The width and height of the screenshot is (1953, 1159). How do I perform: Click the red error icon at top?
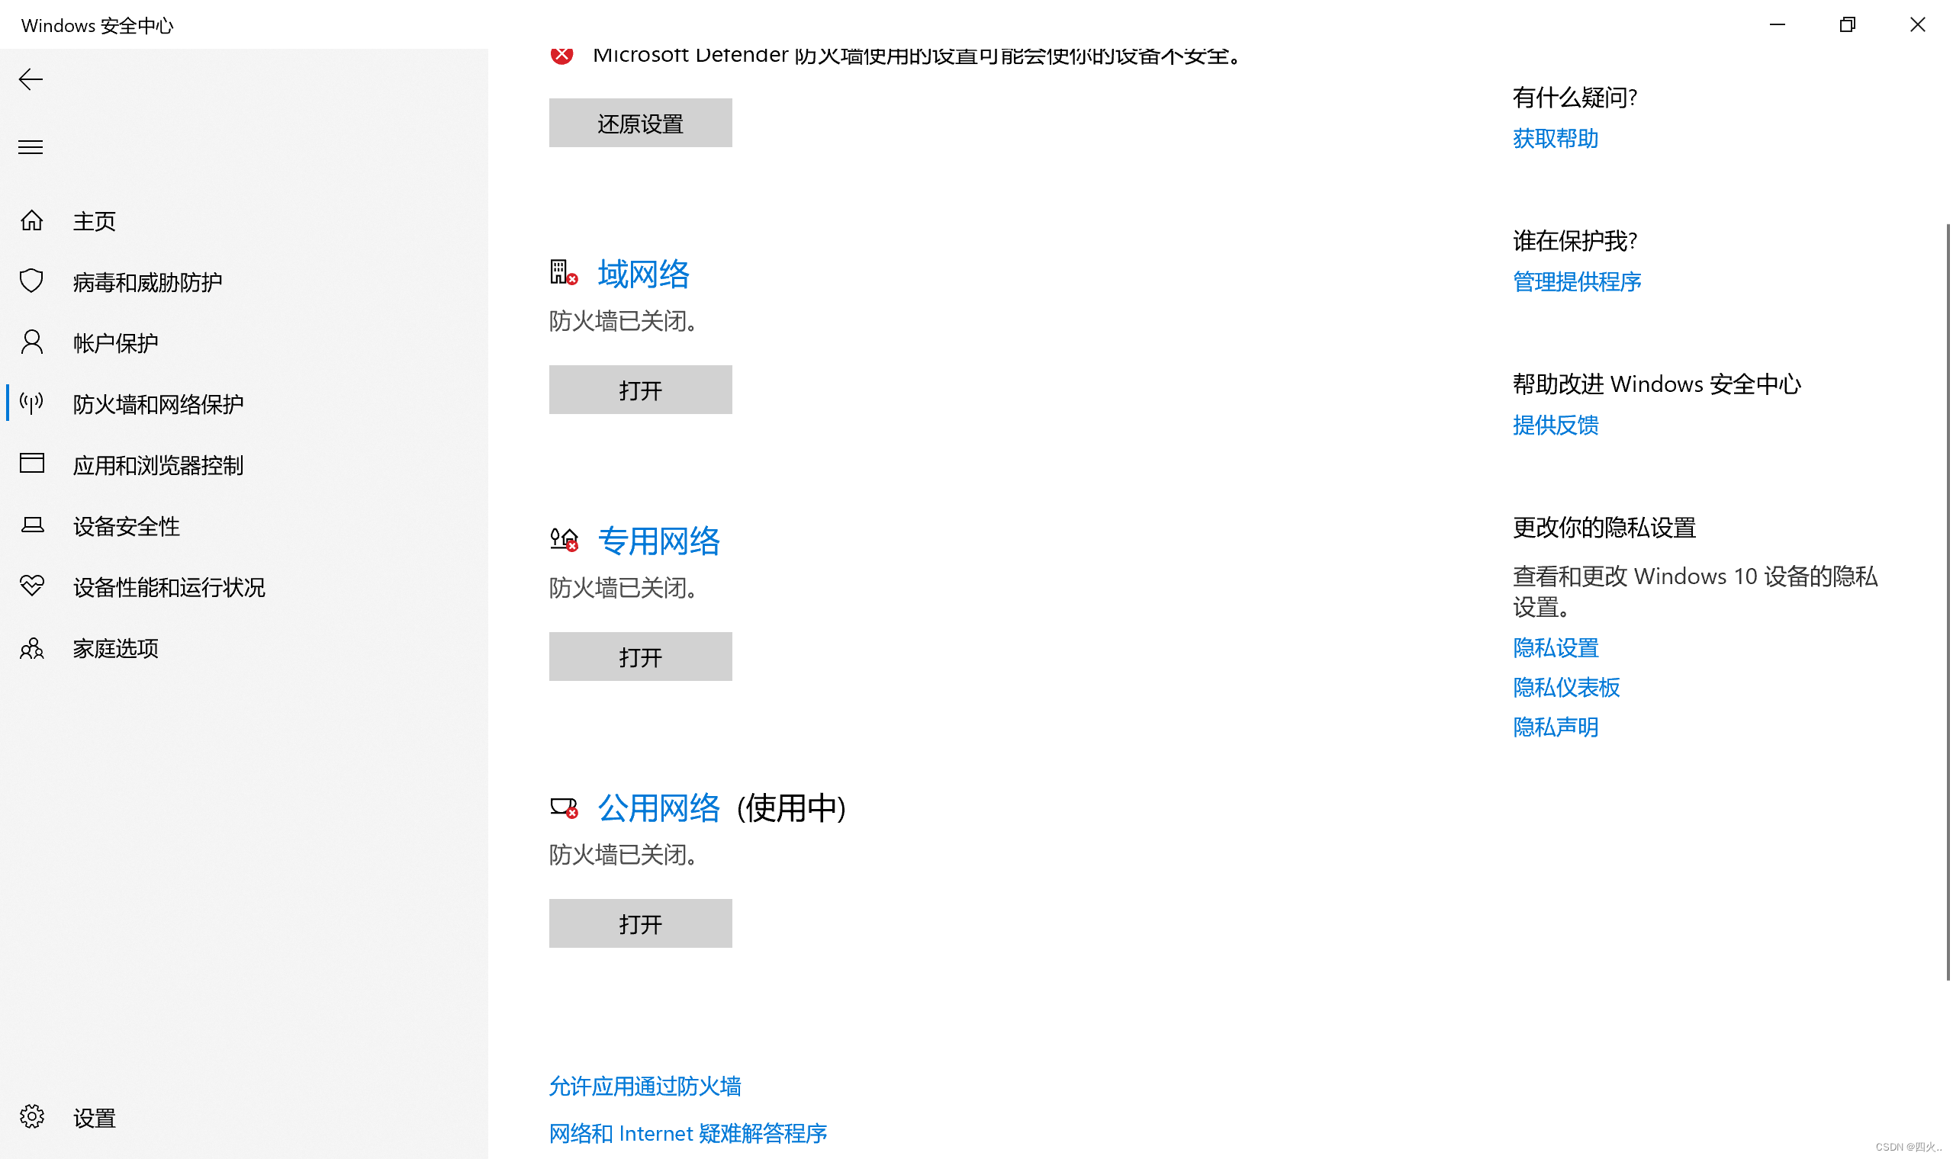561,56
